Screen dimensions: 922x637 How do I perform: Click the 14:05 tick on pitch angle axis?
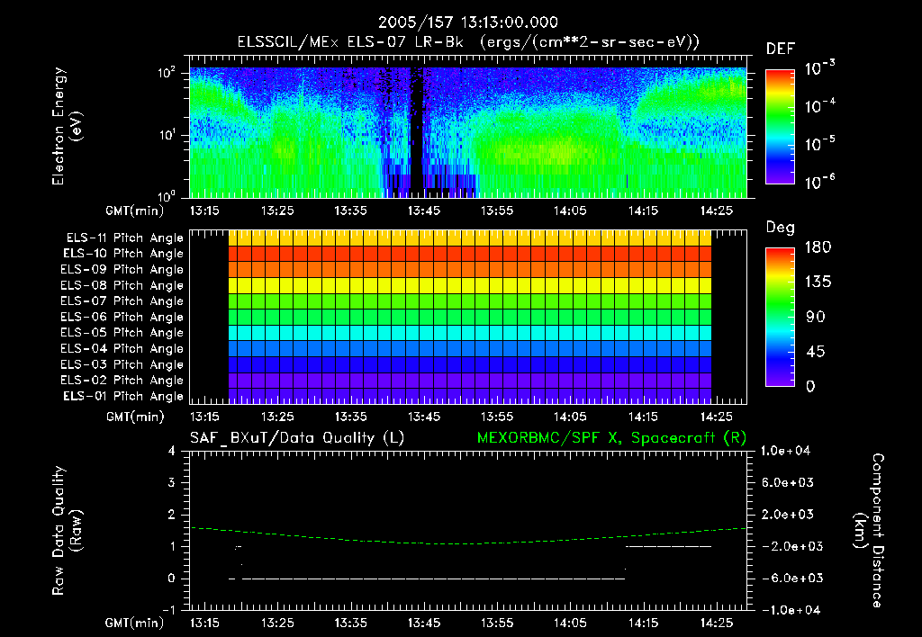click(x=570, y=417)
